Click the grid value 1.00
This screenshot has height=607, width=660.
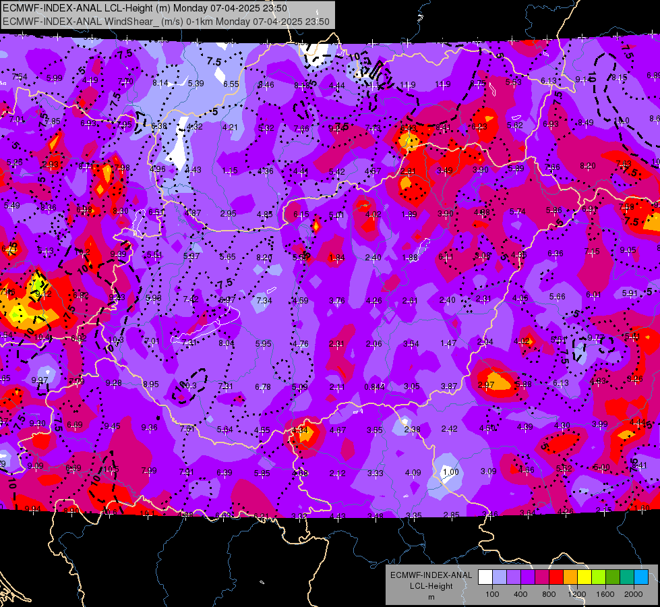(x=451, y=472)
